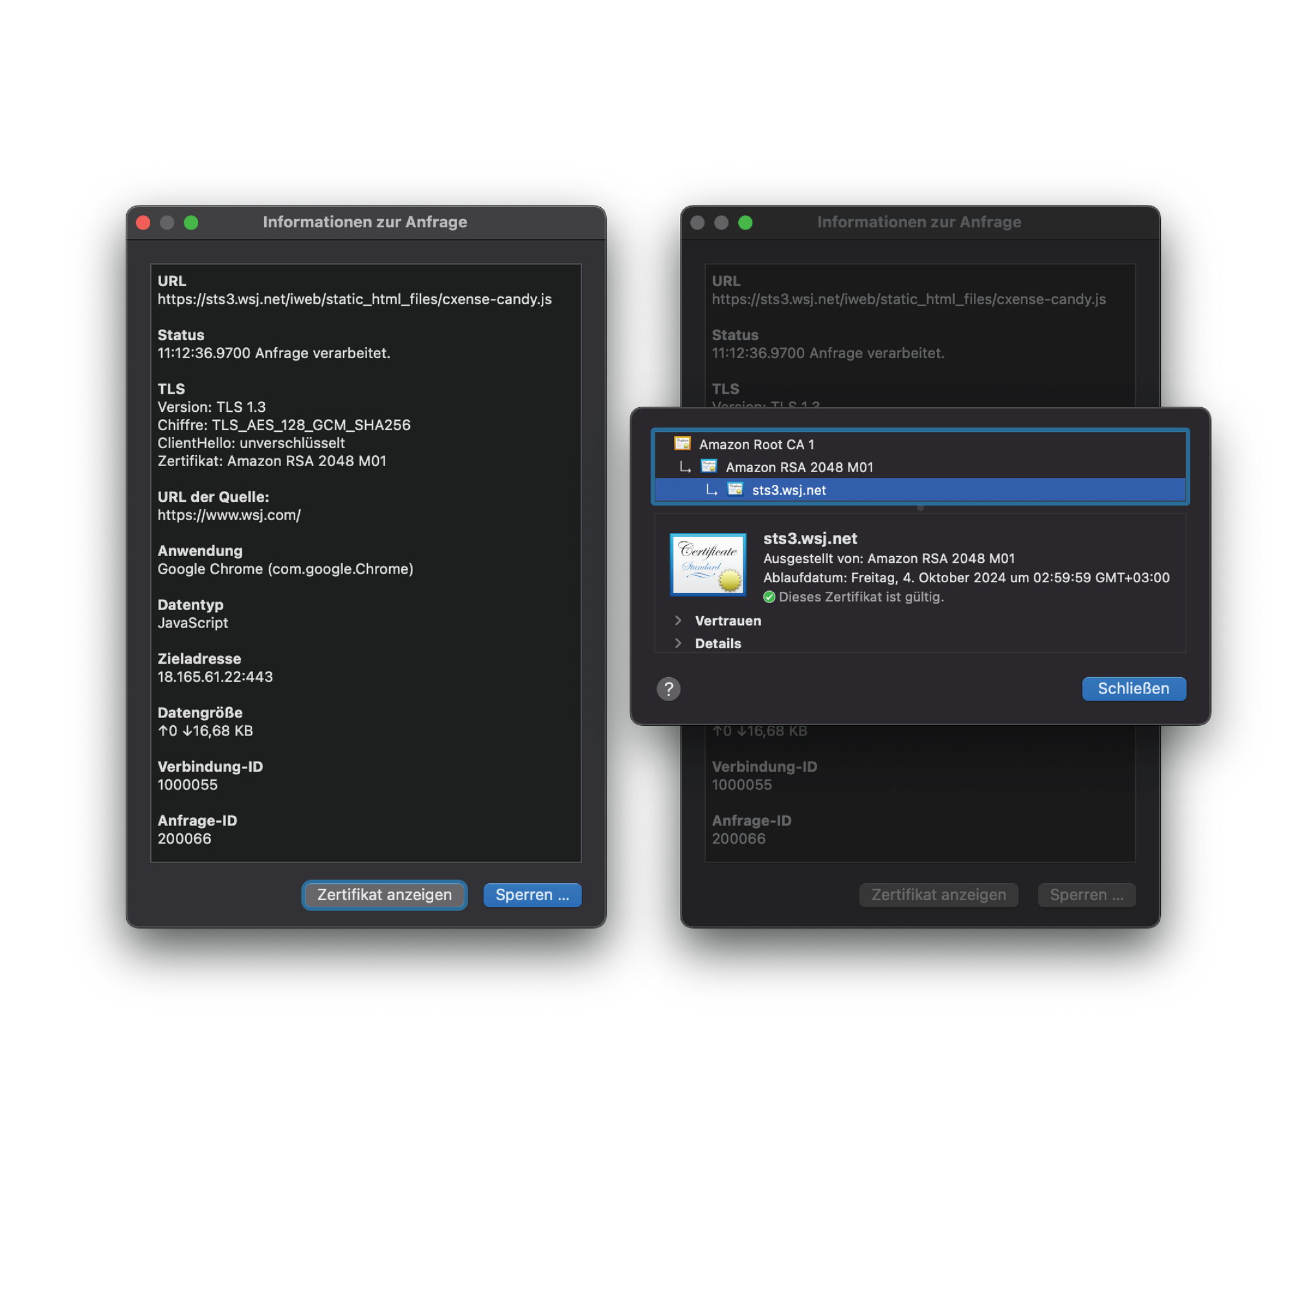The width and height of the screenshot is (1295, 1295).
Task: Click '1000055' Verbindung-ID in left window
Action: tap(188, 785)
